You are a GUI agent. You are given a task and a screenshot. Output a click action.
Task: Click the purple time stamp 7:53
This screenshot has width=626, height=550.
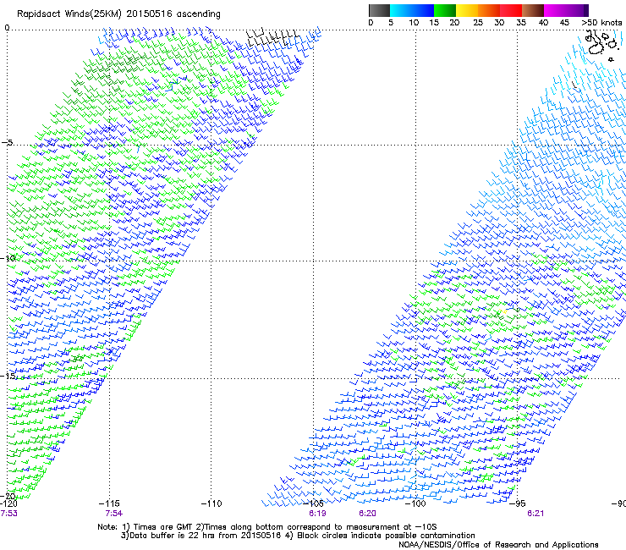coord(8,514)
